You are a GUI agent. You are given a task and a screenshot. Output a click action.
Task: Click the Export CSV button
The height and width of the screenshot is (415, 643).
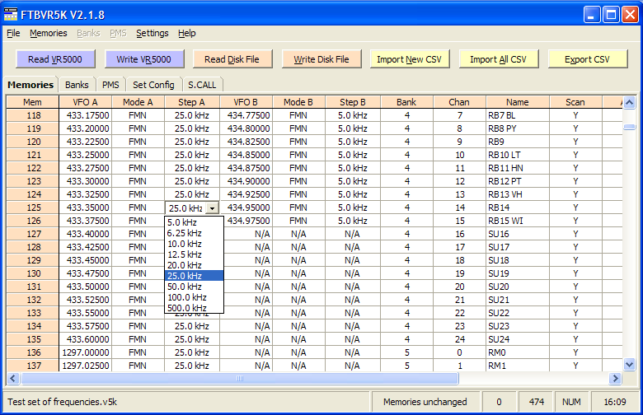[x=587, y=59]
